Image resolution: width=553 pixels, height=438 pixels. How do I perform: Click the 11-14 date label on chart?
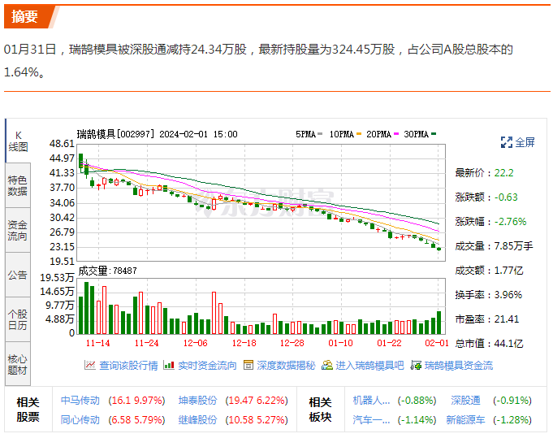click(x=98, y=343)
